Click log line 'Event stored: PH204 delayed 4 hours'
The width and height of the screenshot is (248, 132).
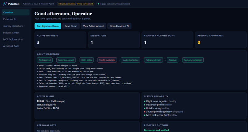tap(57, 66)
